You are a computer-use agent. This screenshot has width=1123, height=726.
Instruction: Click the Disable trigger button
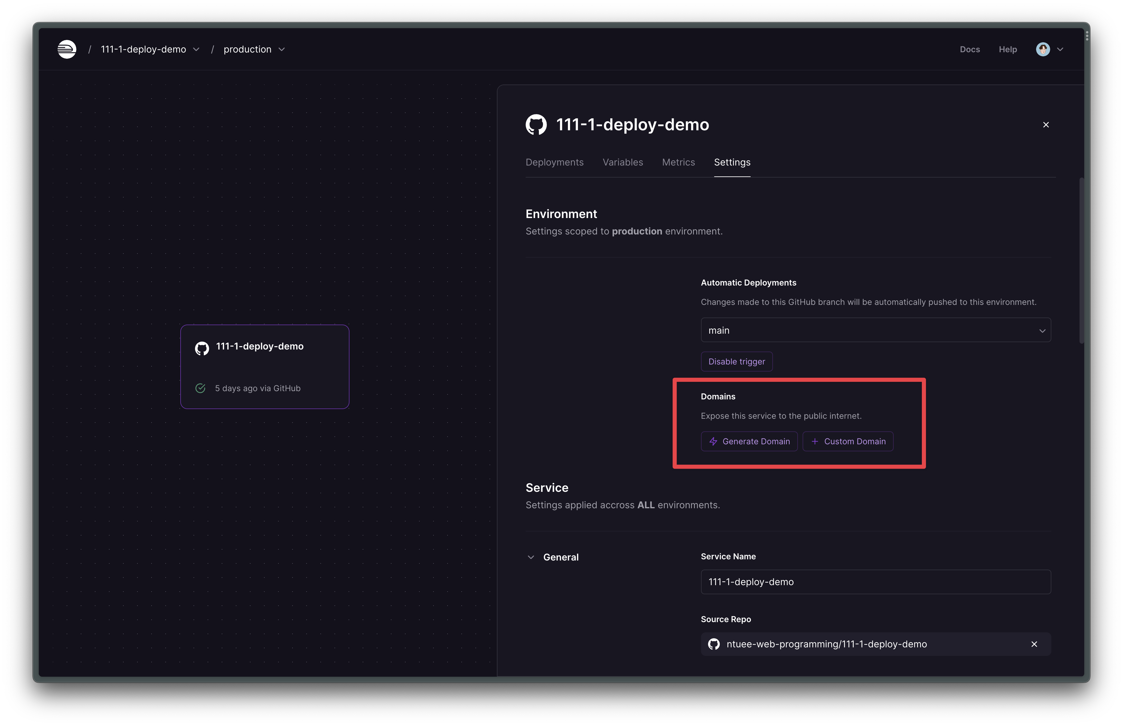736,362
